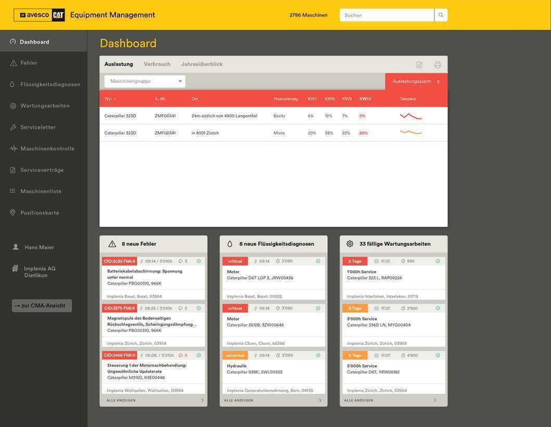Screen dimensions: 551x427
Task: Sort by the Typ column header
Action: point(110,99)
